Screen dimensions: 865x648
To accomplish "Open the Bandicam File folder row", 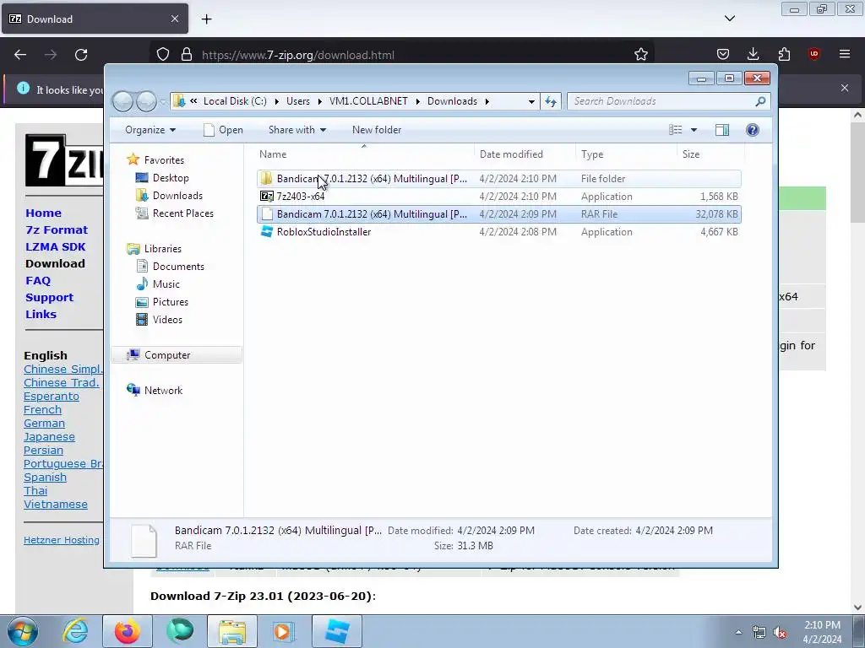I will coord(498,179).
